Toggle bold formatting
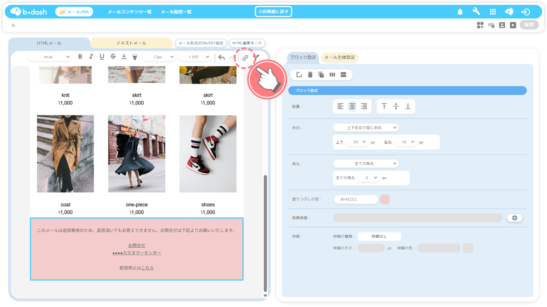This screenshot has width=547, height=307. click(80, 57)
